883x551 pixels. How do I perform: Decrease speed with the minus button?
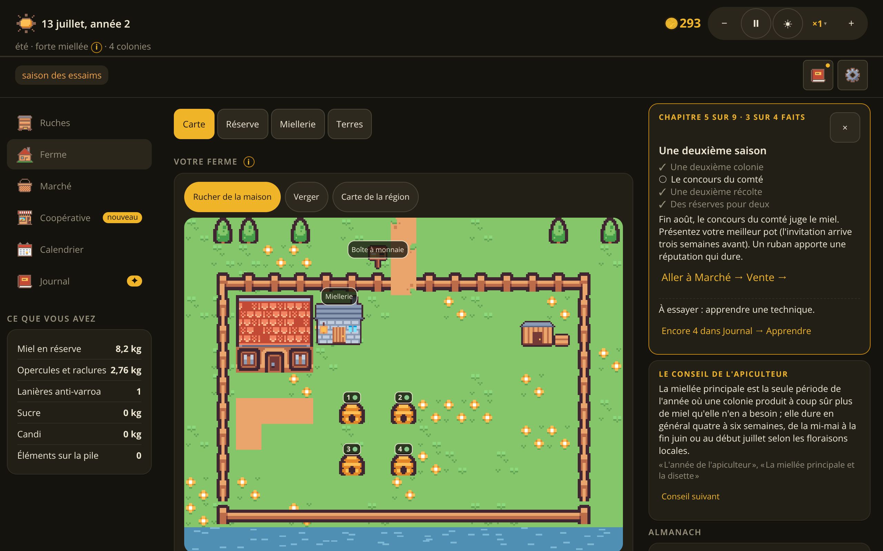(724, 24)
